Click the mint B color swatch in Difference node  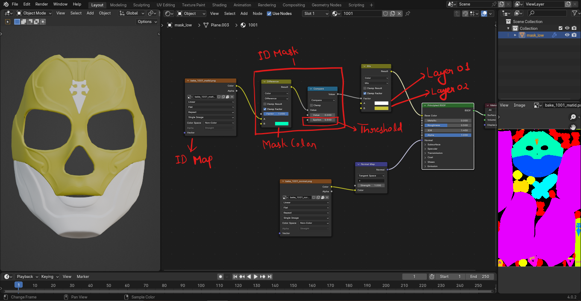(282, 124)
